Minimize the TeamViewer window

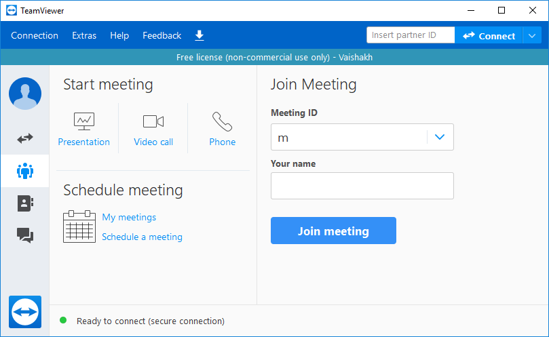471,10
